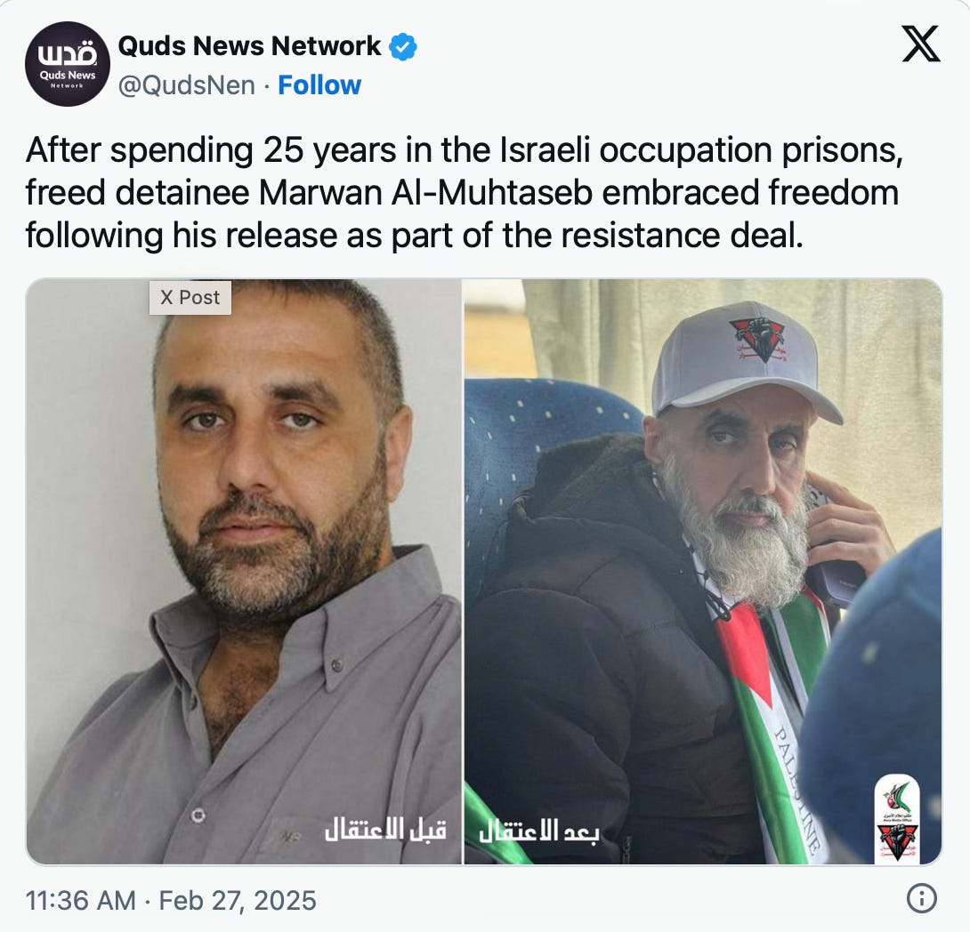Click the Arabic caption بعد الاعتقال
Image resolution: width=970 pixels, height=932 pixels.
click(538, 831)
